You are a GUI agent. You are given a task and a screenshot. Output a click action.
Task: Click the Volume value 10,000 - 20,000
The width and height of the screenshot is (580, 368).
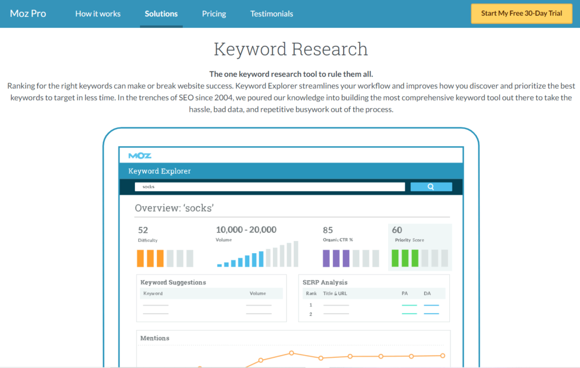point(246,230)
